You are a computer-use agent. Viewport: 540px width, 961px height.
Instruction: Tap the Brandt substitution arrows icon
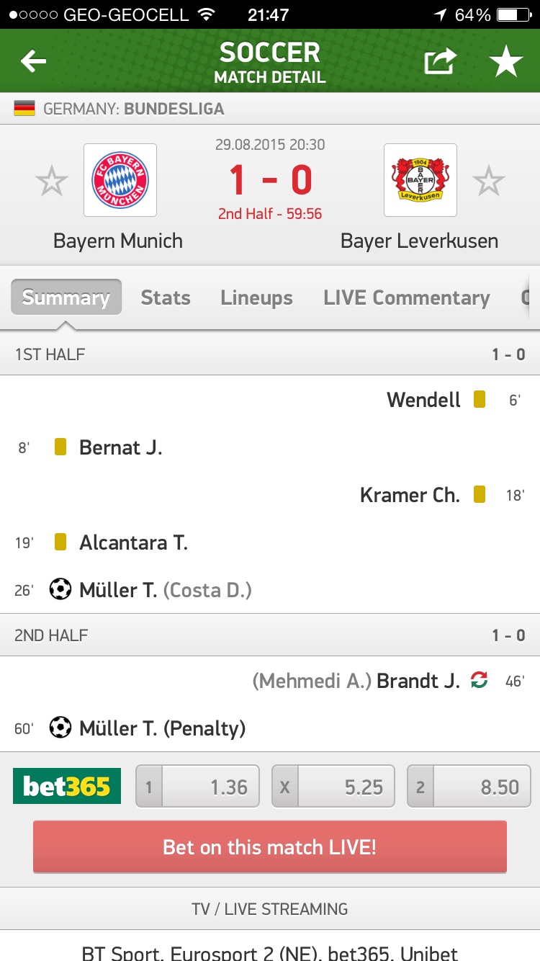coord(479,680)
